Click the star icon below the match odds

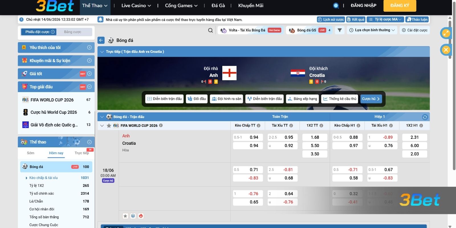[x=125, y=216]
